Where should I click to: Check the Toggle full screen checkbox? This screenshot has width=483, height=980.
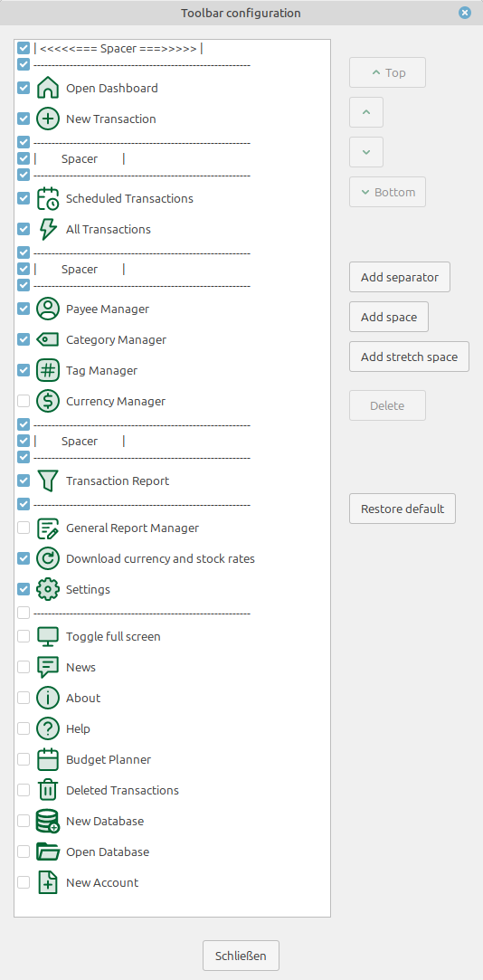24,636
